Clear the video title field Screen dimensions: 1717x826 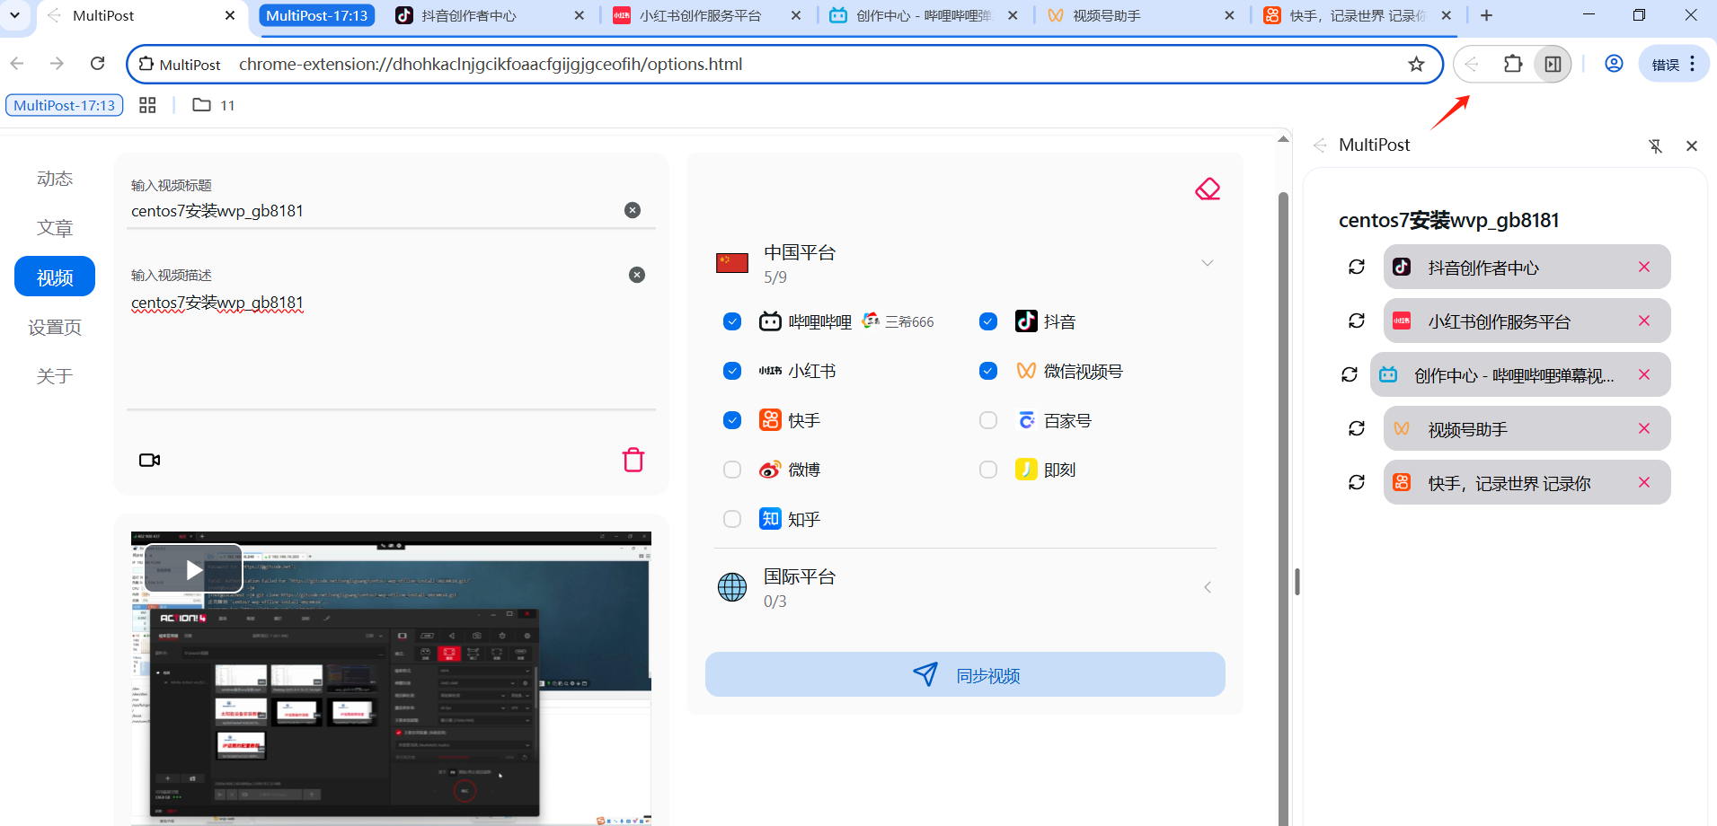(633, 210)
